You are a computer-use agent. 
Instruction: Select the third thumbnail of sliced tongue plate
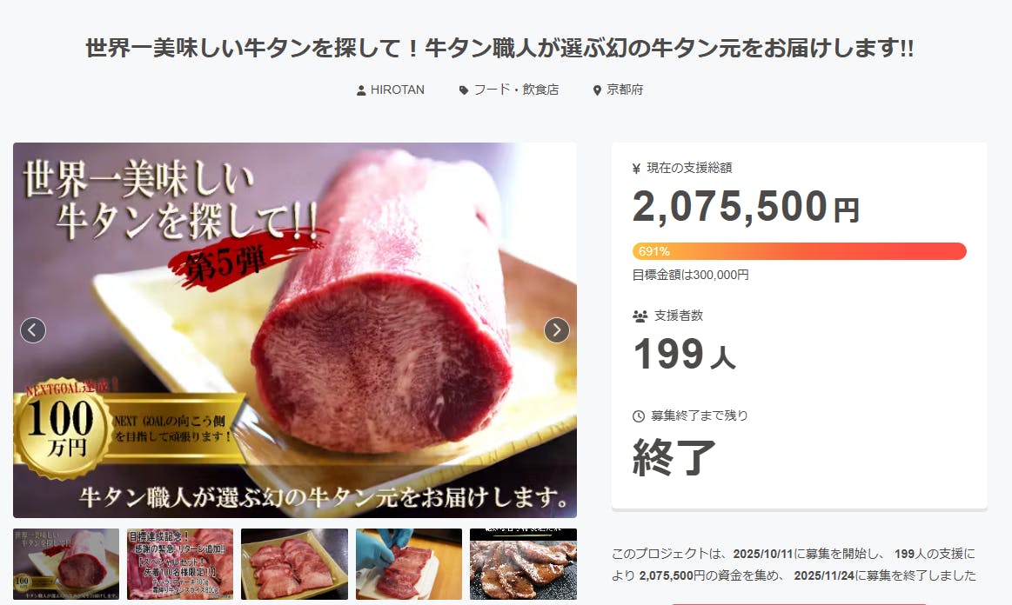coord(294,564)
